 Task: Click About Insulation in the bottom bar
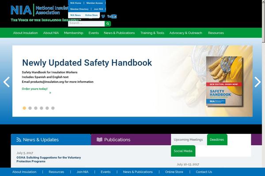coord(24,172)
